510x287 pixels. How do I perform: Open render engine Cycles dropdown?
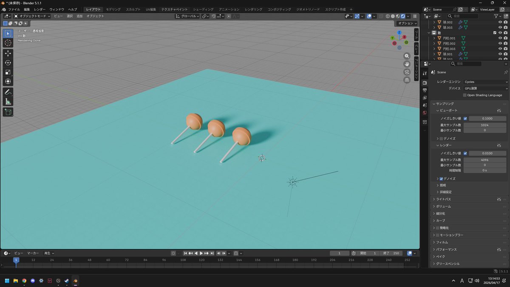click(486, 82)
